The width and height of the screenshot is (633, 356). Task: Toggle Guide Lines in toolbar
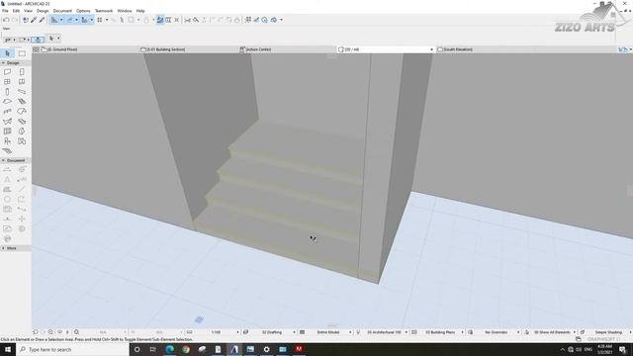(54, 20)
